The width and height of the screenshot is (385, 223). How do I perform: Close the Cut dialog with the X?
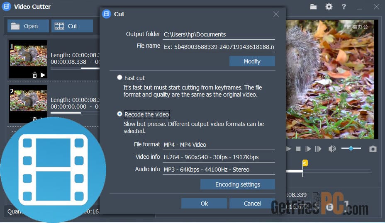coord(276,14)
